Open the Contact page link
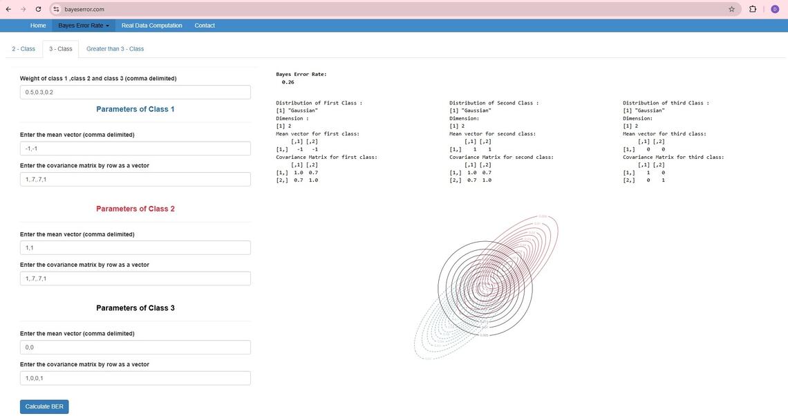Image resolution: width=788 pixels, height=416 pixels. (205, 26)
